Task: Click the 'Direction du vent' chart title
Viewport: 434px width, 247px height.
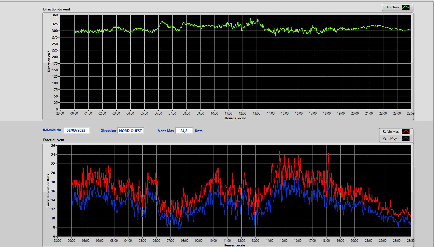Action: coord(57,9)
